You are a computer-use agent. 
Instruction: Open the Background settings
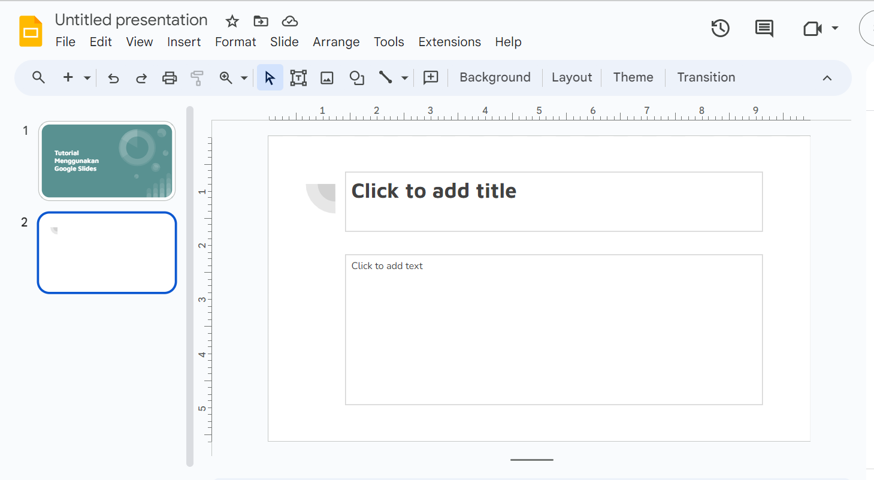click(x=494, y=77)
